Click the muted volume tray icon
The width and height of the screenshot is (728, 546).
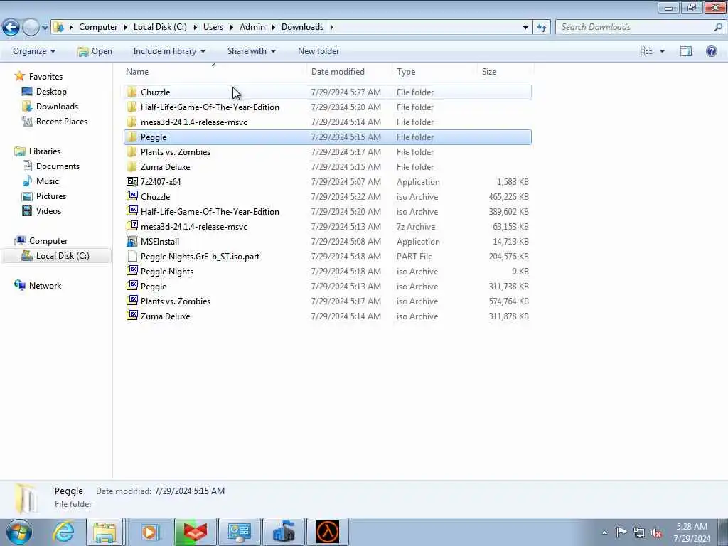tap(656, 532)
